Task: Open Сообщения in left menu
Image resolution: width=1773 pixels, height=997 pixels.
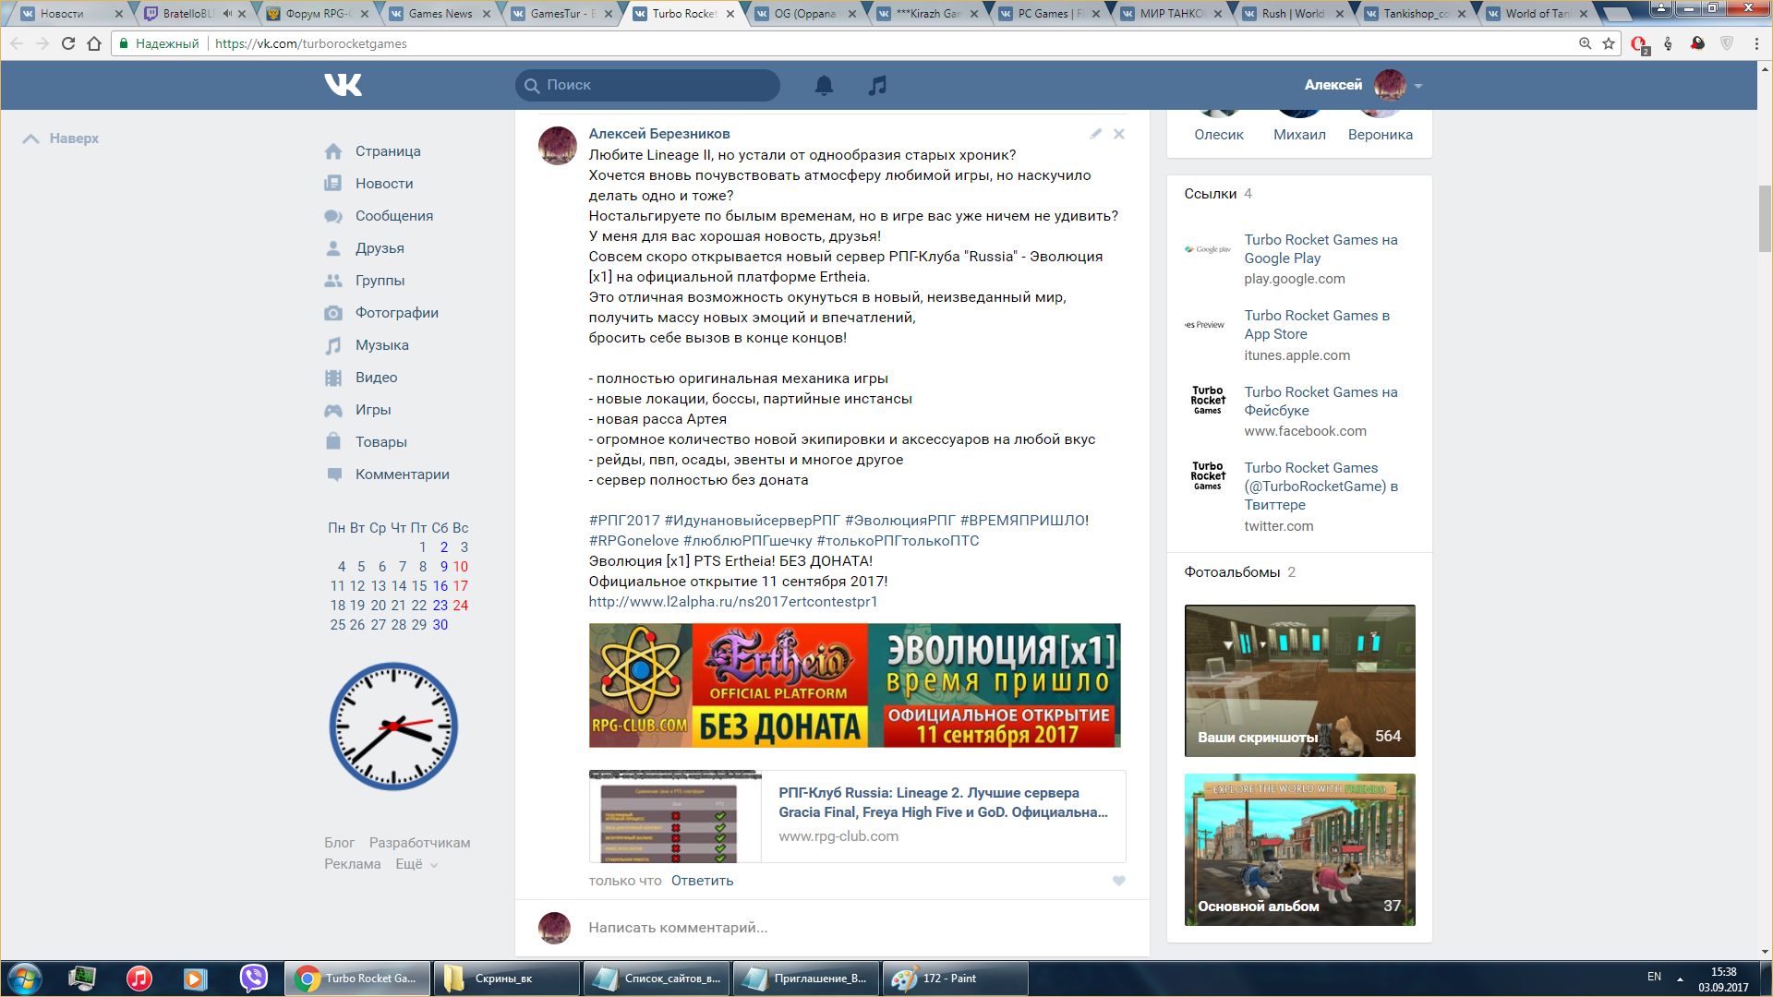Action: click(x=394, y=216)
